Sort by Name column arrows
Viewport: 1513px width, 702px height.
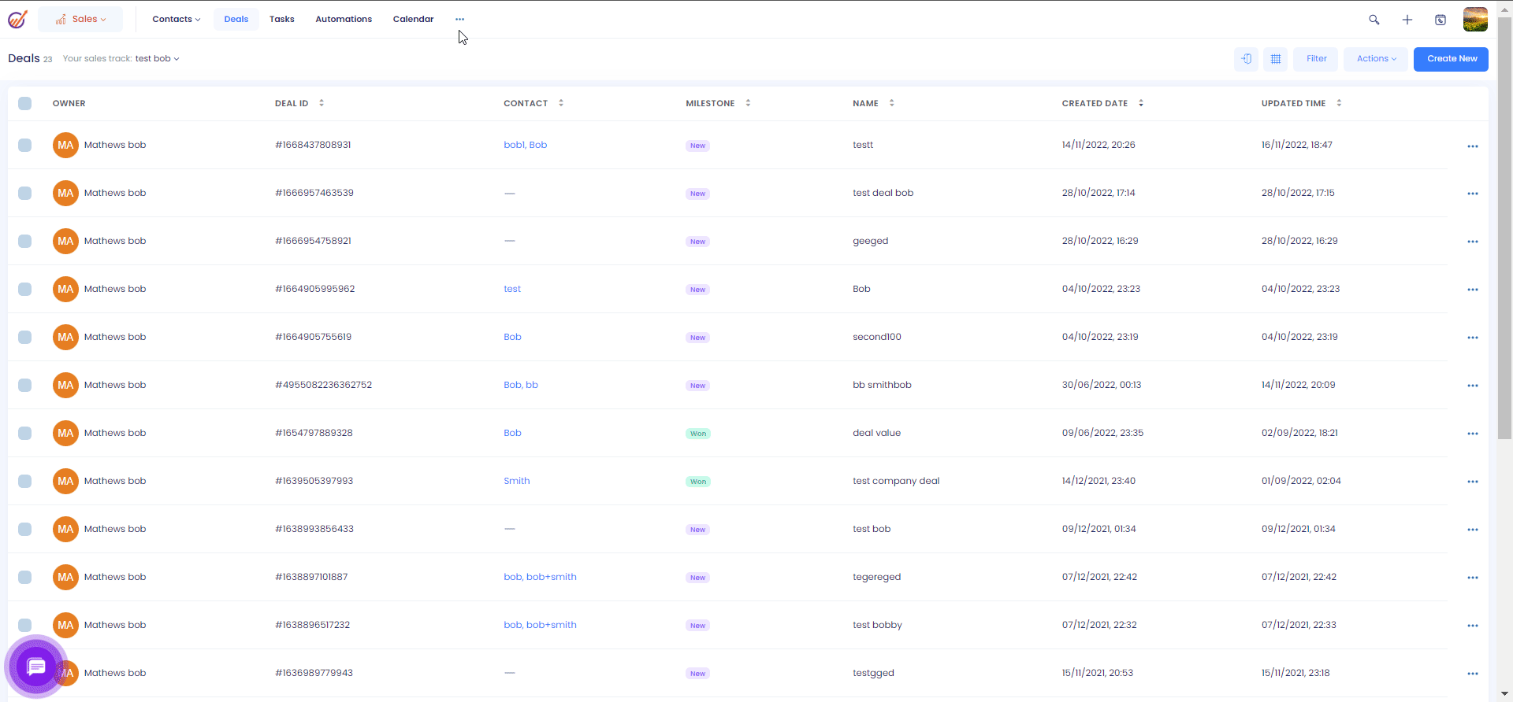click(x=892, y=103)
